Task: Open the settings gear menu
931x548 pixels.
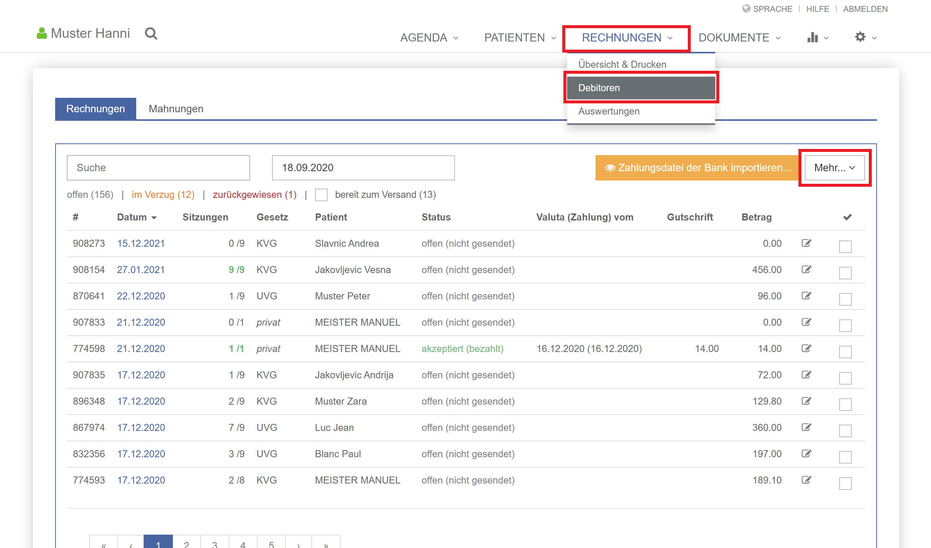Action: pyautogui.click(x=865, y=37)
